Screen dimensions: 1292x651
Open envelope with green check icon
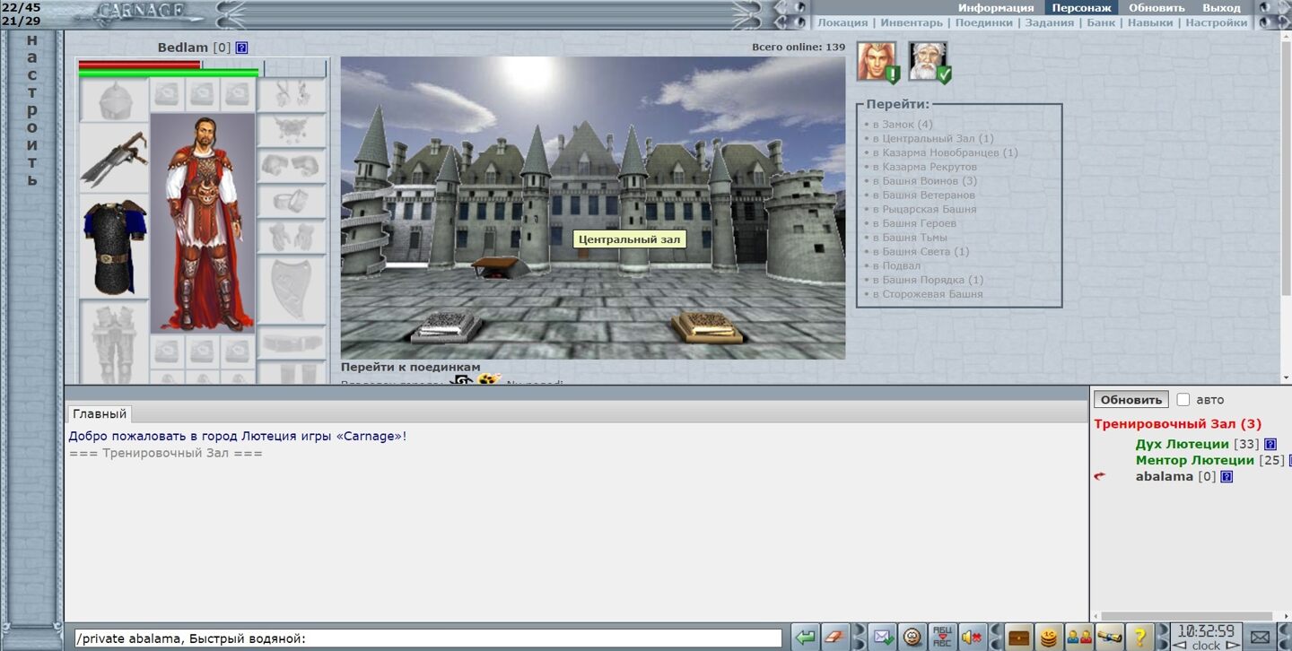point(883,637)
